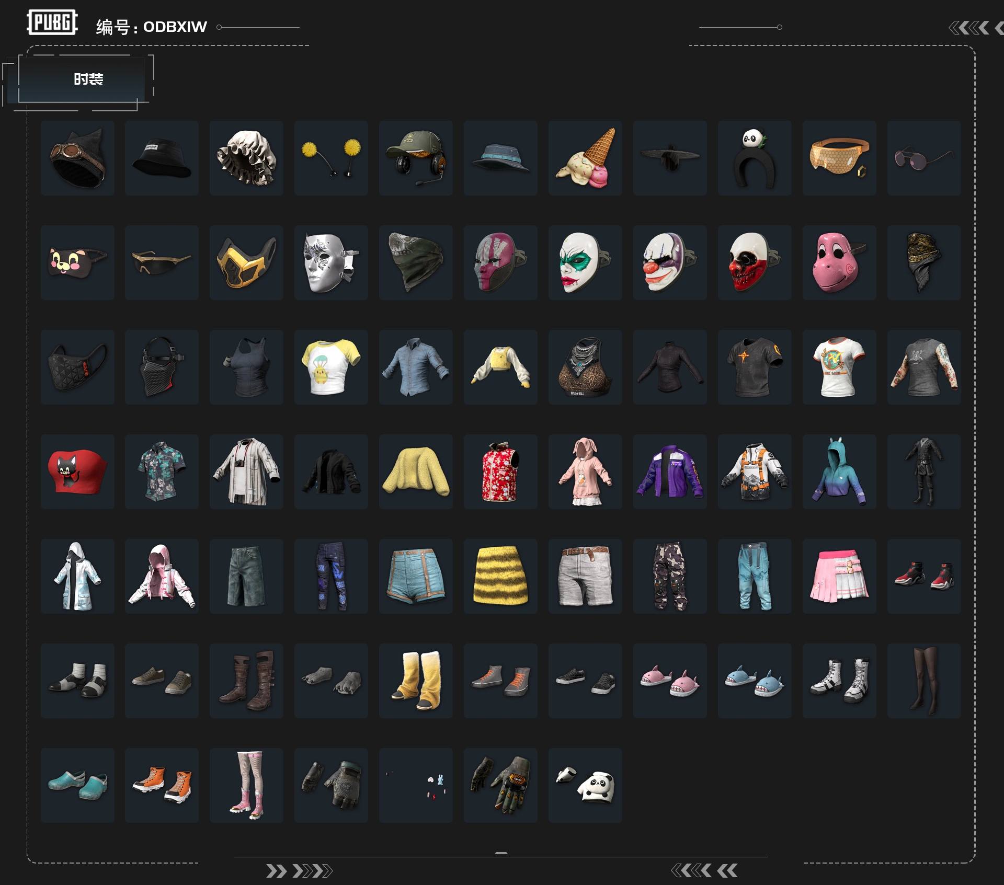
Task: Select the teal clog shoes
Action: pyautogui.click(x=77, y=785)
